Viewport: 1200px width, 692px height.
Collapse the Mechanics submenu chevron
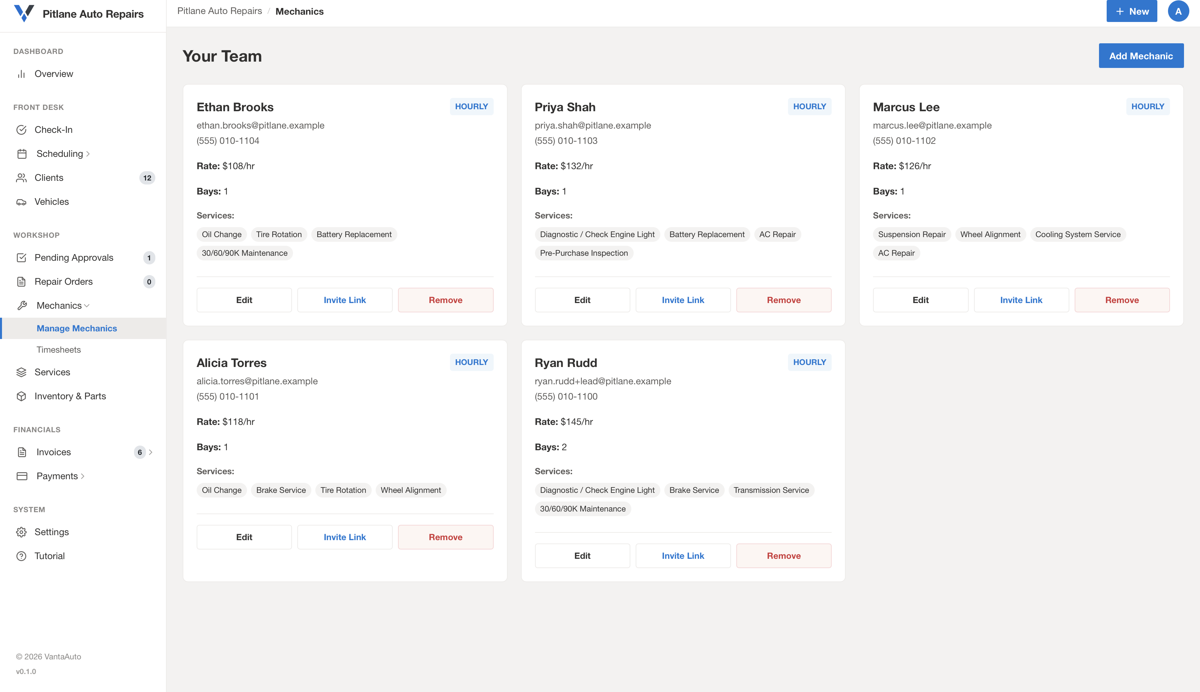[87, 306]
